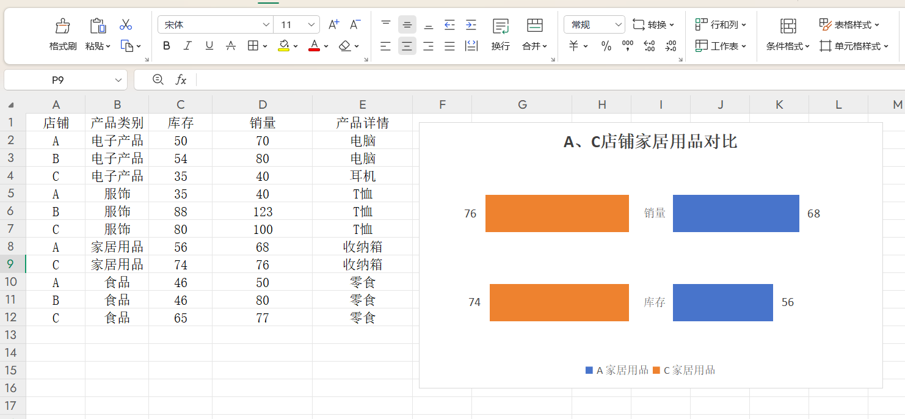Click the justify alignment icon
Viewport: 905px width, 419px height.
pyautogui.click(x=449, y=46)
